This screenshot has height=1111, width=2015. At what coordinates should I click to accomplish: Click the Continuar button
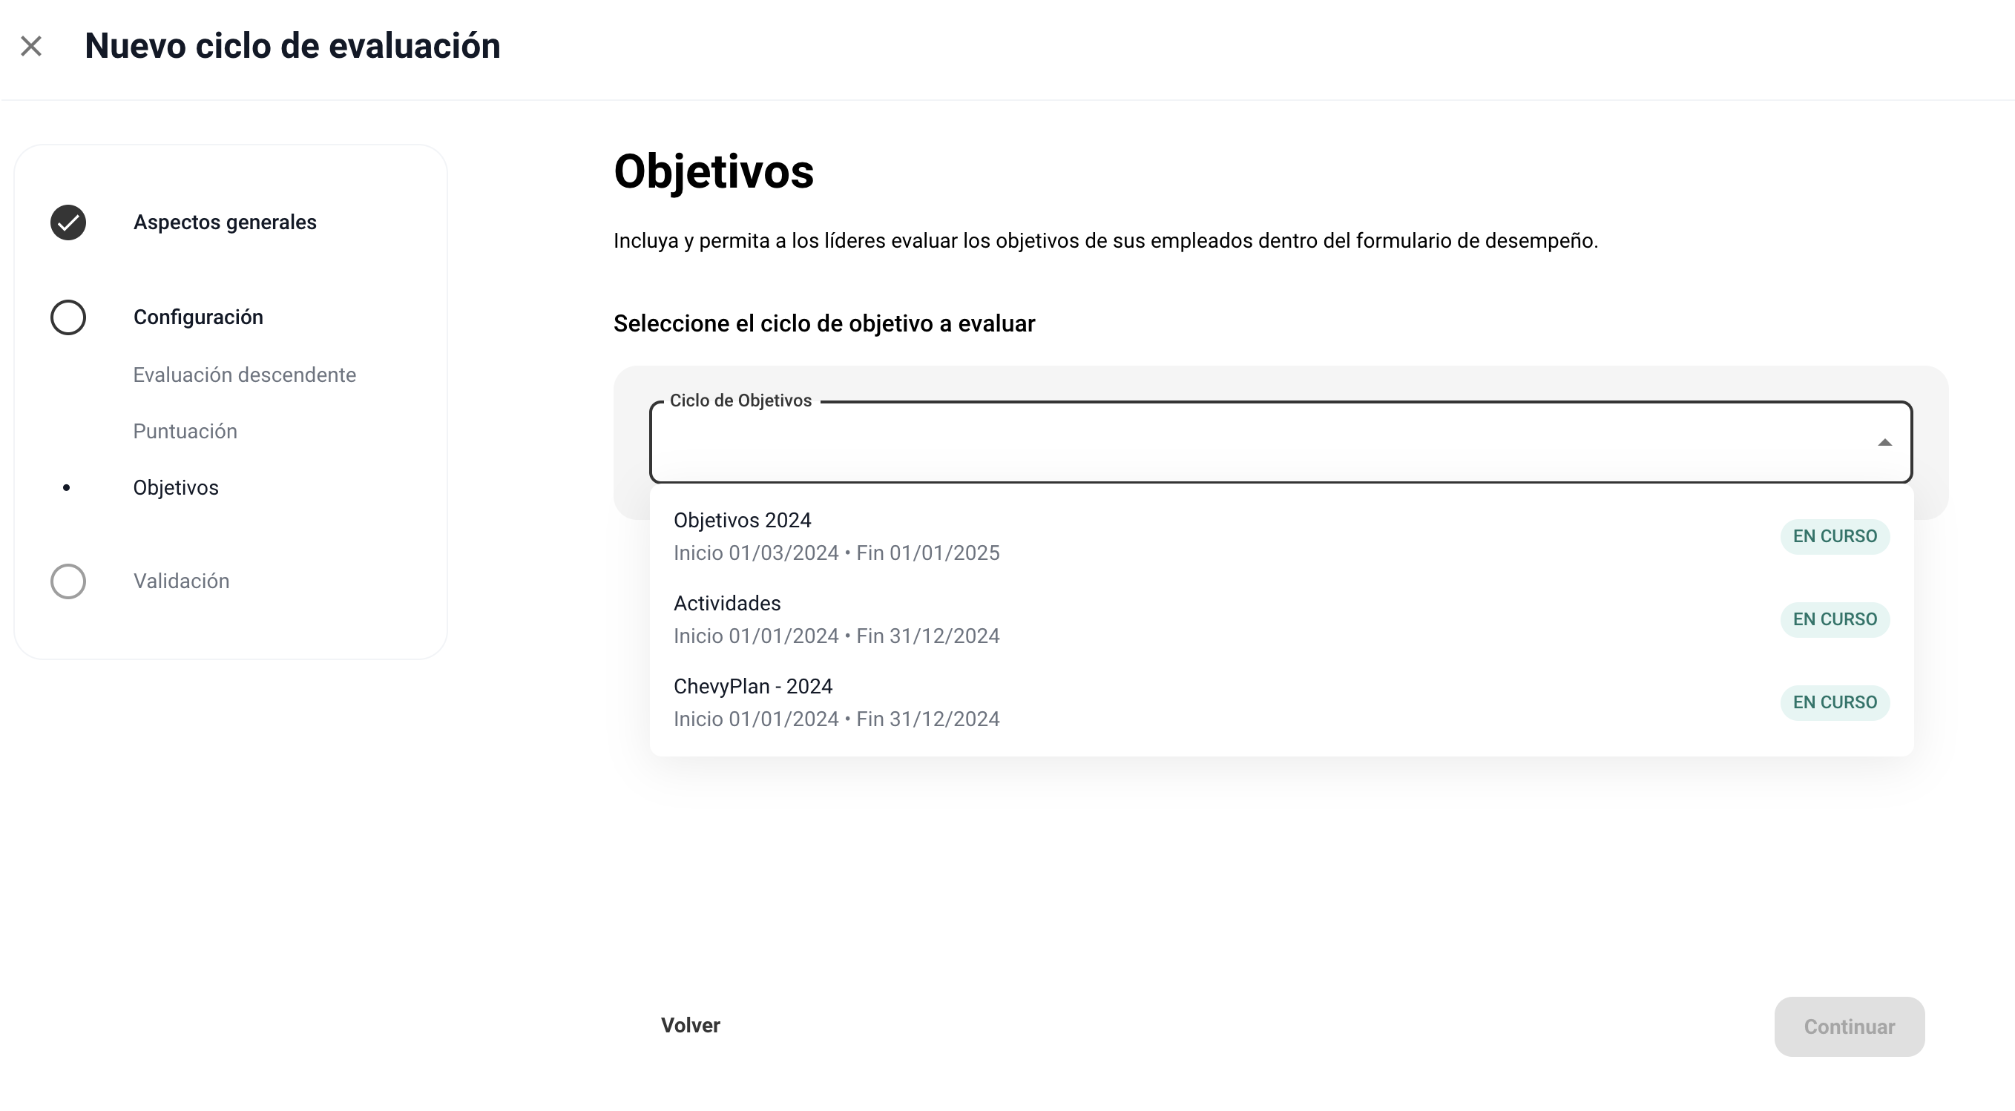(1849, 1027)
